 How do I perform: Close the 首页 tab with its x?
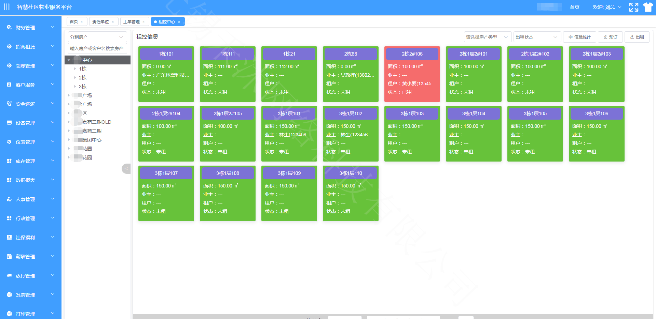[x=82, y=22]
